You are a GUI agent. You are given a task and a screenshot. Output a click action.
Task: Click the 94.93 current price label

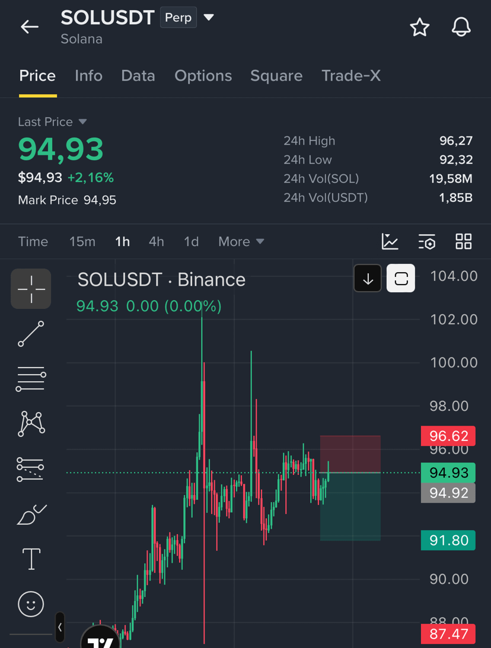tap(448, 473)
